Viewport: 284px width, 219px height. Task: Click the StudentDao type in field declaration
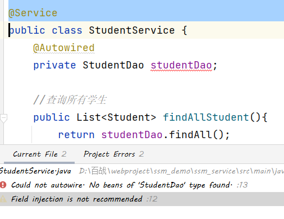[x=113, y=65]
